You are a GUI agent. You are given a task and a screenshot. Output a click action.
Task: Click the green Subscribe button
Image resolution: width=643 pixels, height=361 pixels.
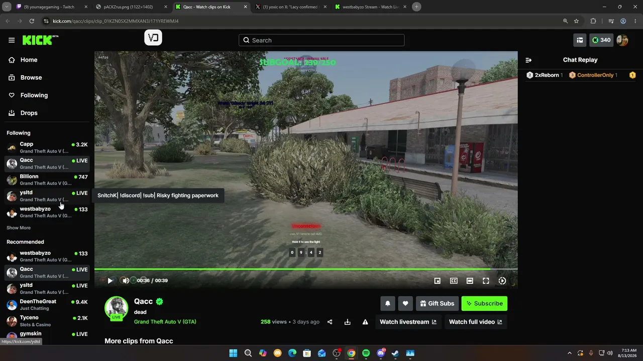(x=484, y=303)
